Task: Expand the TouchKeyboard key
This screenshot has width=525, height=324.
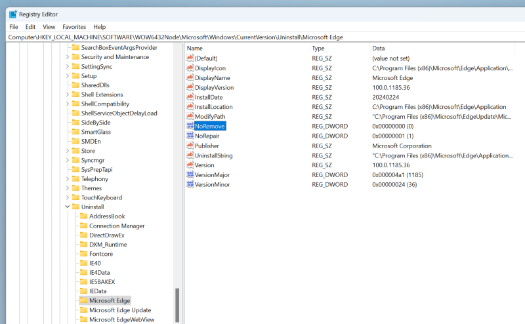Action: [x=68, y=197]
